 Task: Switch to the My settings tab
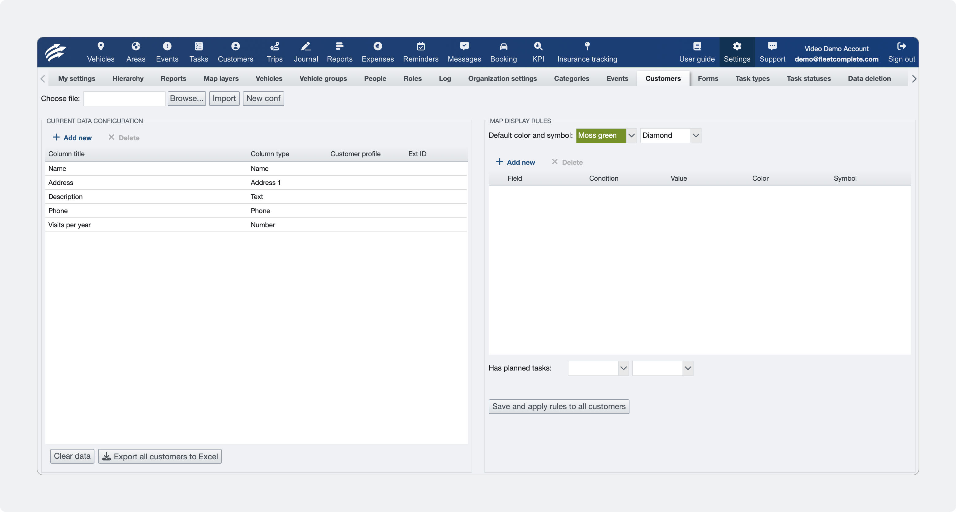click(x=77, y=79)
